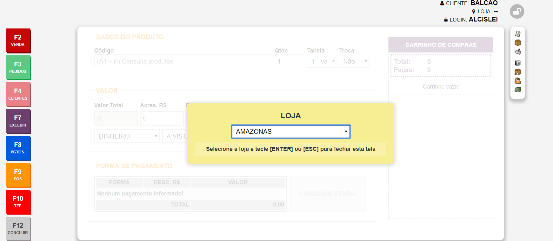
Task: Click the DESC. R$ column header
Action: [x=167, y=182]
